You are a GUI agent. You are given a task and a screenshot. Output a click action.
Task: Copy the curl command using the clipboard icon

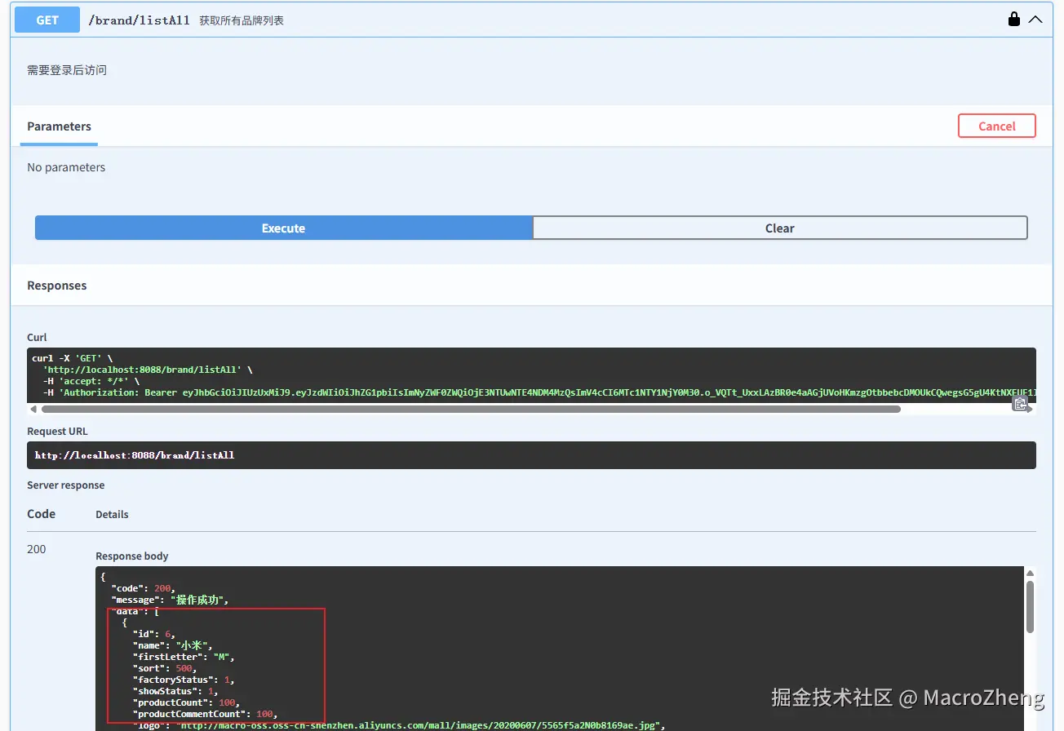tap(1022, 404)
